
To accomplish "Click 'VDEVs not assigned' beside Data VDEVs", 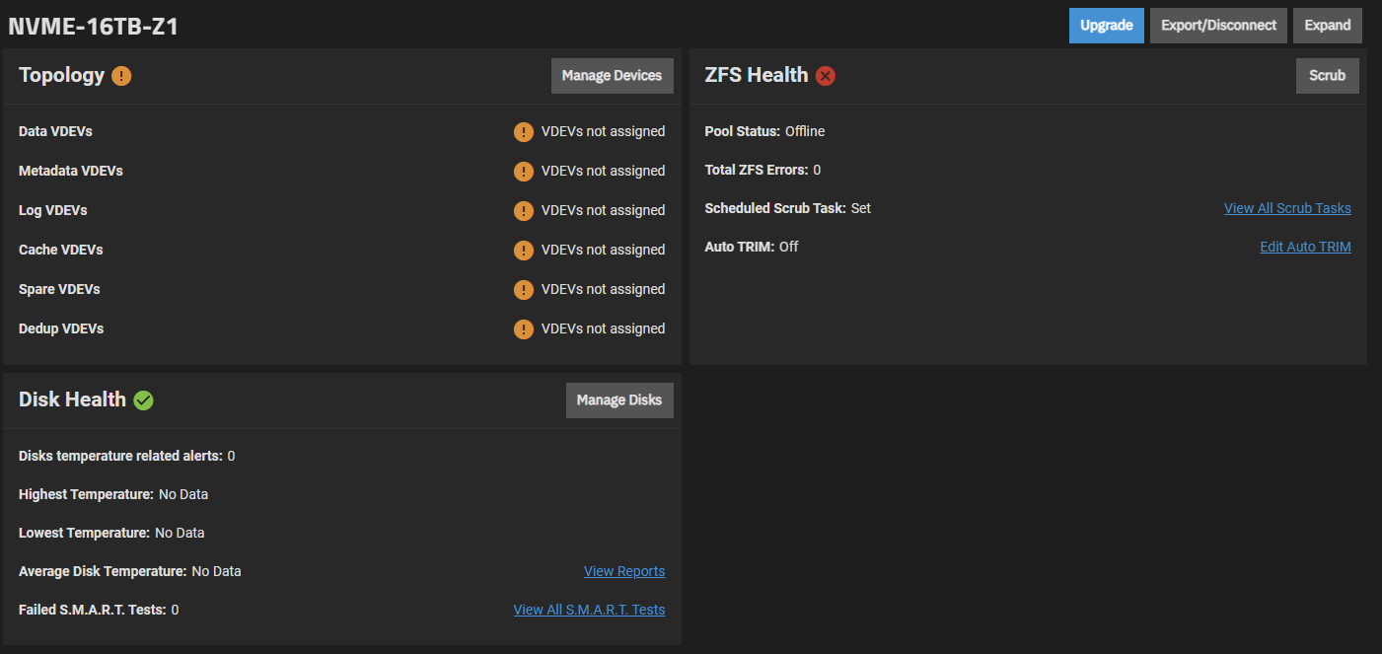I will click(x=604, y=131).
